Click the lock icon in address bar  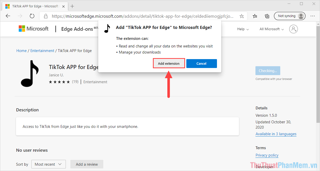pyautogui.click(x=46, y=16)
